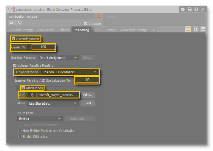
Task: Click Speaker Panning / 3D Spatialization Mix slider
Action: 87,80
